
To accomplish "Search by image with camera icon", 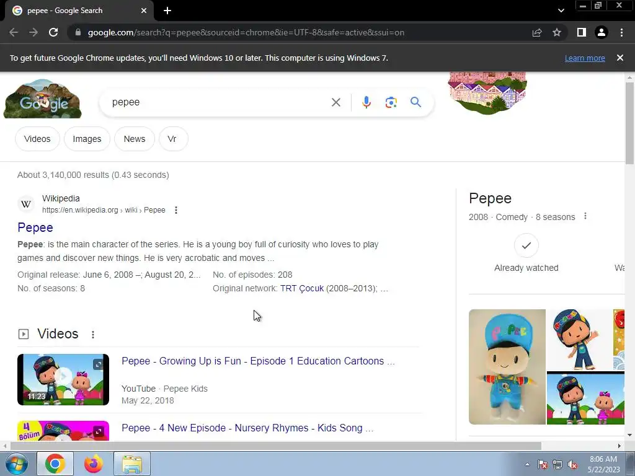I will [391, 102].
